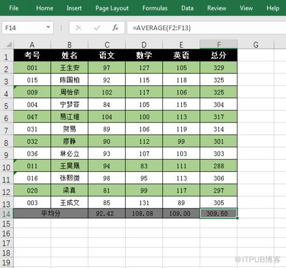Click the Cancel X icon in formula bar

tap(78, 28)
